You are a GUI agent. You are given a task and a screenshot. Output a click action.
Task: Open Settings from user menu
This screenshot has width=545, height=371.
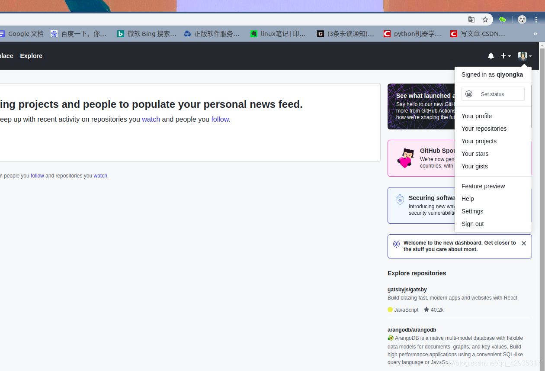[493, 211]
